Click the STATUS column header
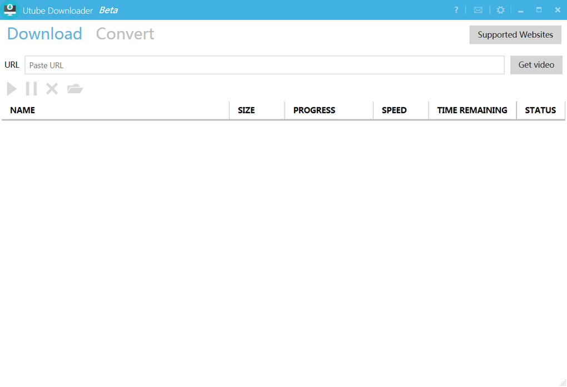 point(541,110)
